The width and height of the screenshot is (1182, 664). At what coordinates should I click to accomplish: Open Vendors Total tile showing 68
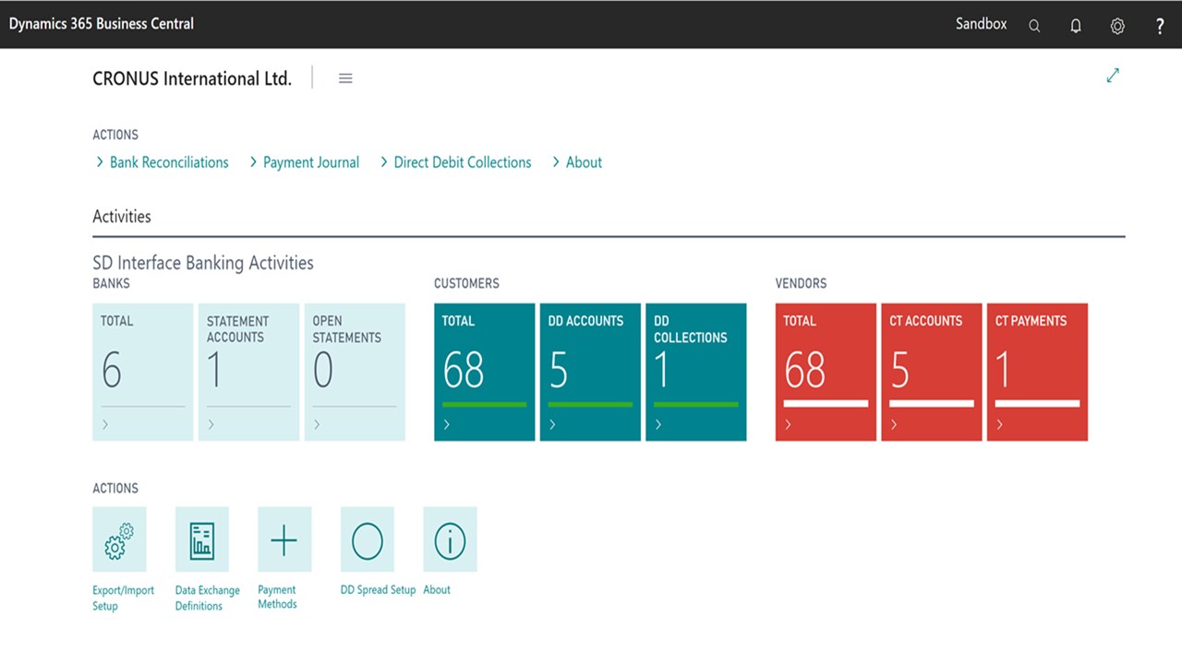[x=826, y=372]
